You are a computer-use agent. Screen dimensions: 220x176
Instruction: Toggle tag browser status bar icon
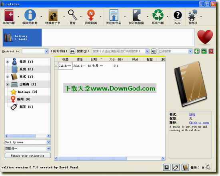coord(176,167)
